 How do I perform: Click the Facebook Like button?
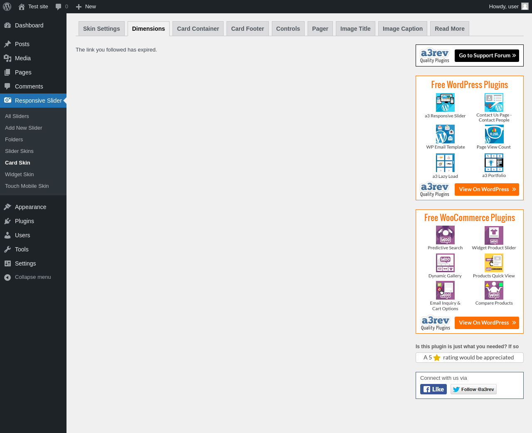433,389
